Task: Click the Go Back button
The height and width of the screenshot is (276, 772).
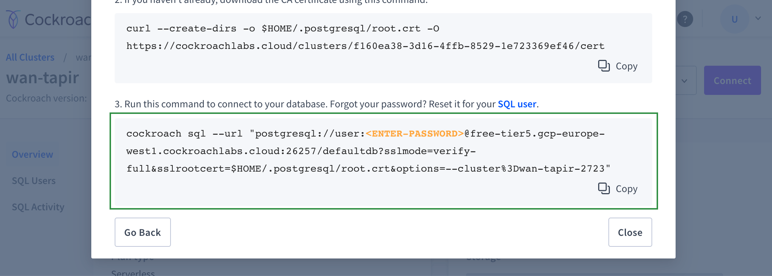Action: click(142, 232)
